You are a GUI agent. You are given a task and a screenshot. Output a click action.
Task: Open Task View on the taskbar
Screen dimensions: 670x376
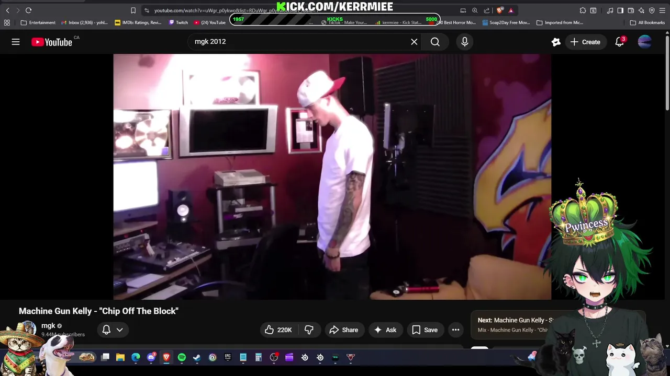(105, 357)
